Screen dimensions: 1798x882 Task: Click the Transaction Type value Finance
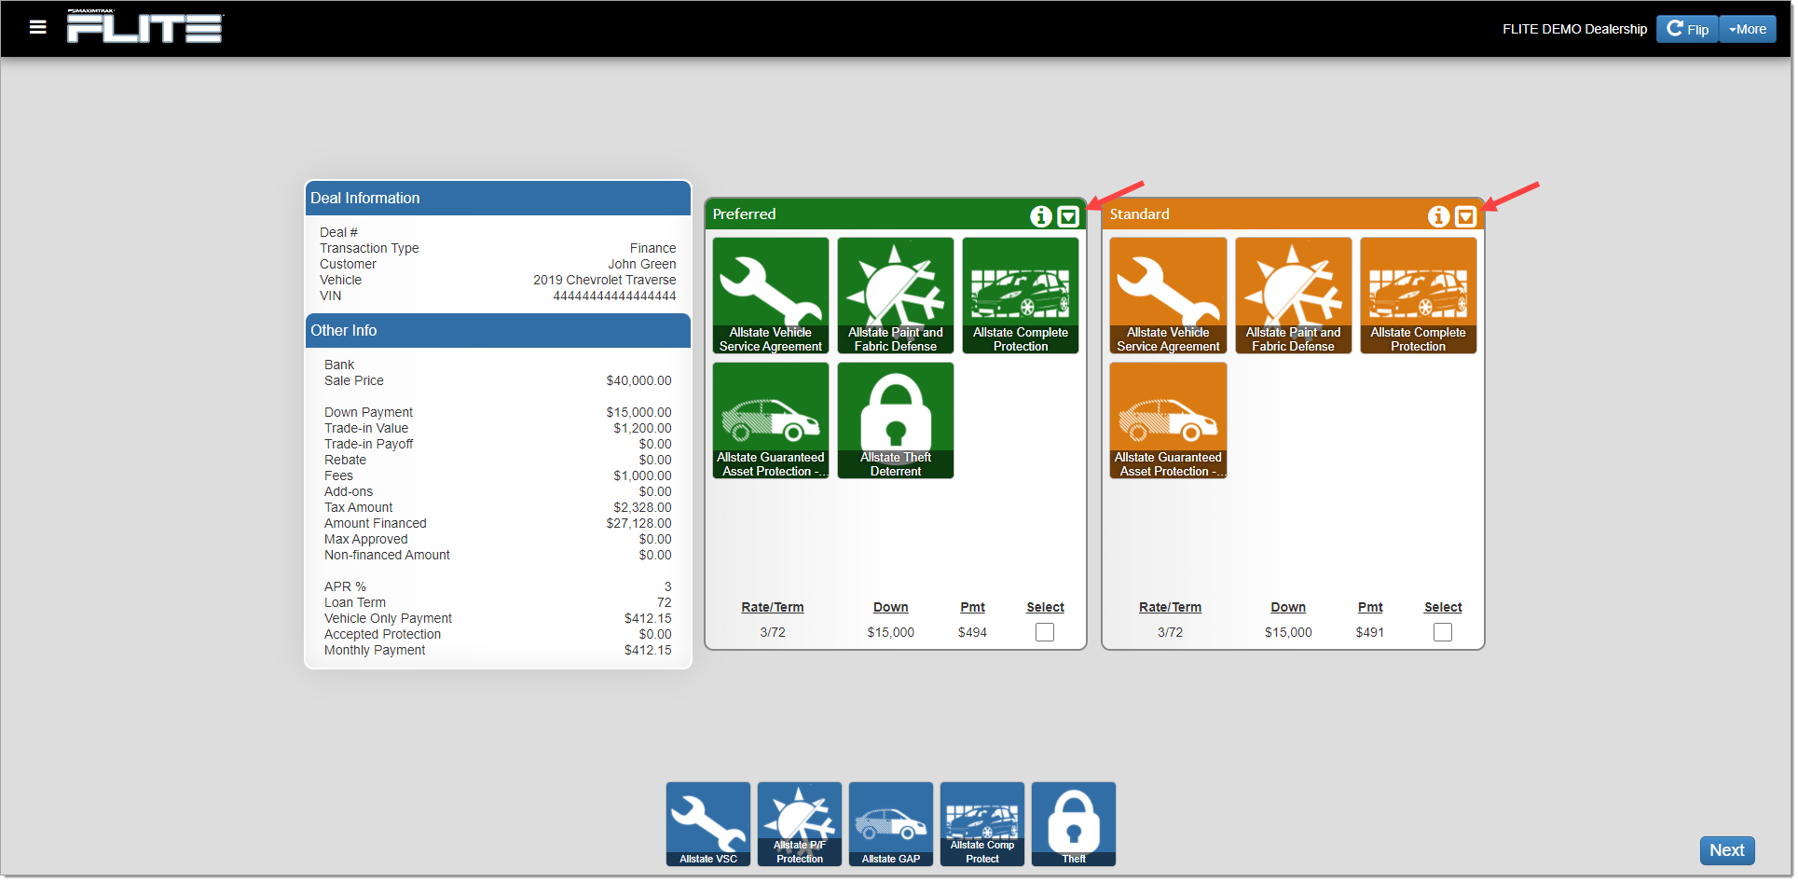pyautogui.click(x=652, y=248)
